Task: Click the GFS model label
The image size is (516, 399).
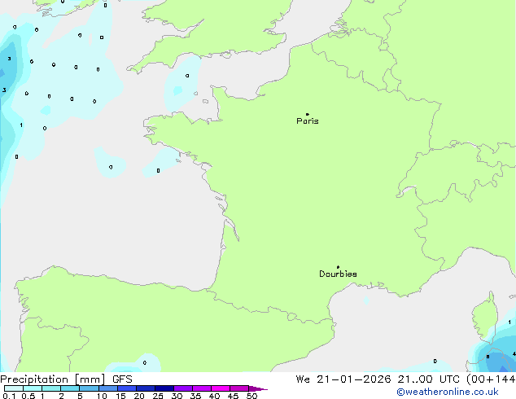Action: 122,379
